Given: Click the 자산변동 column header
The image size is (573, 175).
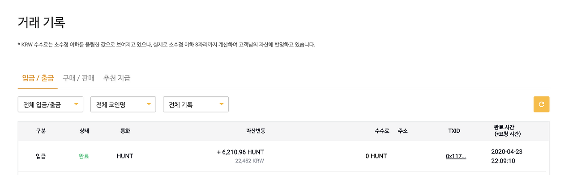Looking at the screenshot, I should tap(256, 131).
